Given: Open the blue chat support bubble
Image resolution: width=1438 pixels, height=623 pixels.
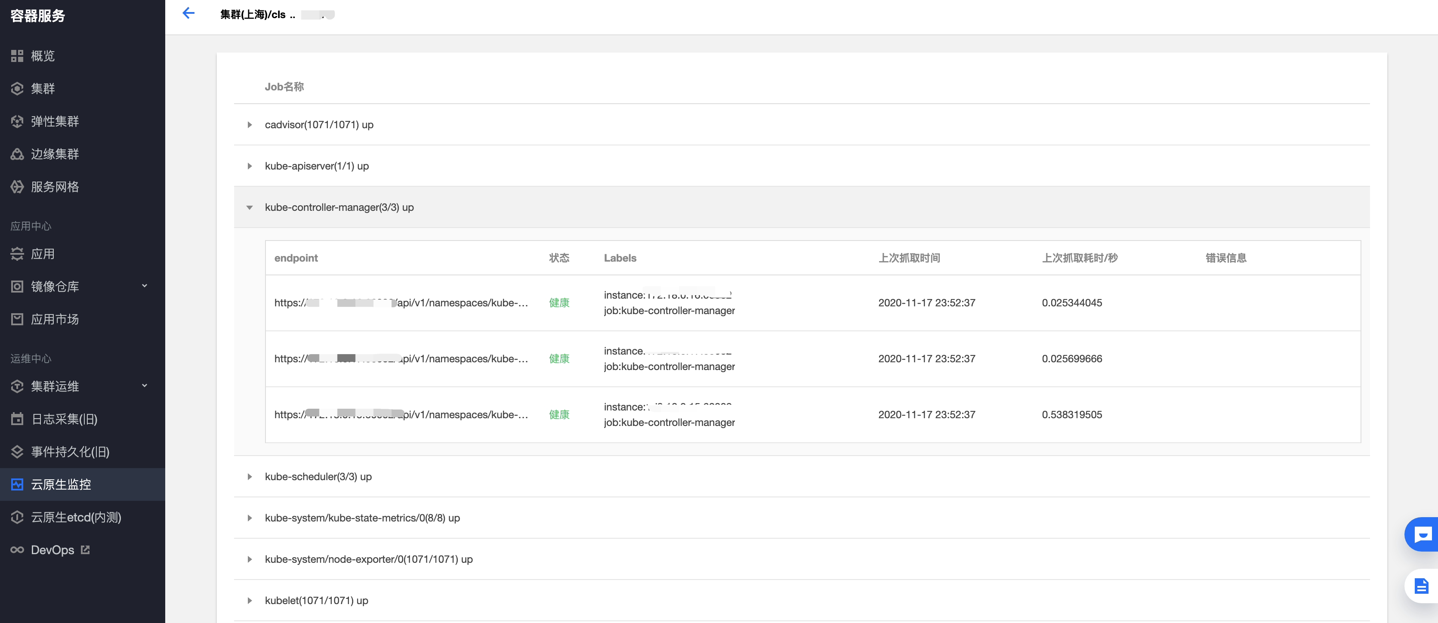Looking at the screenshot, I should tap(1422, 535).
